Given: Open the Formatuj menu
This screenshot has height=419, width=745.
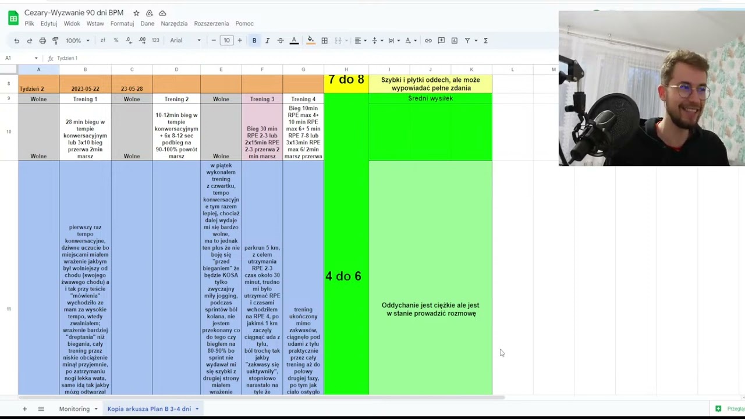Looking at the screenshot, I should [x=122, y=24].
